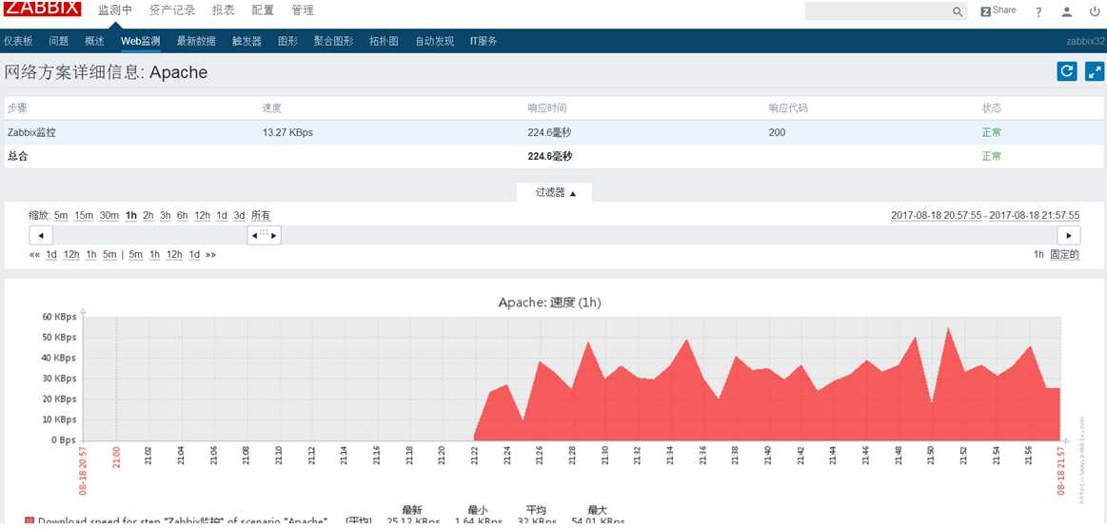Image resolution: width=1107 pixels, height=529 pixels.
Task: Go to 最新数据 submenu
Action: (196, 41)
